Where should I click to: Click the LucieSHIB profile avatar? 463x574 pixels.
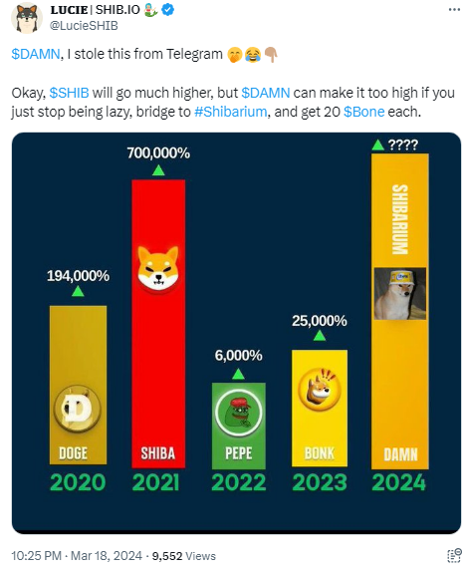[26, 18]
